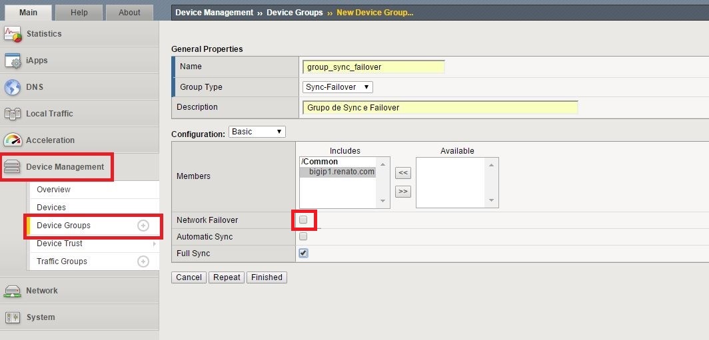Click the Finished button
The image size is (709, 340).
[x=267, y=277]
